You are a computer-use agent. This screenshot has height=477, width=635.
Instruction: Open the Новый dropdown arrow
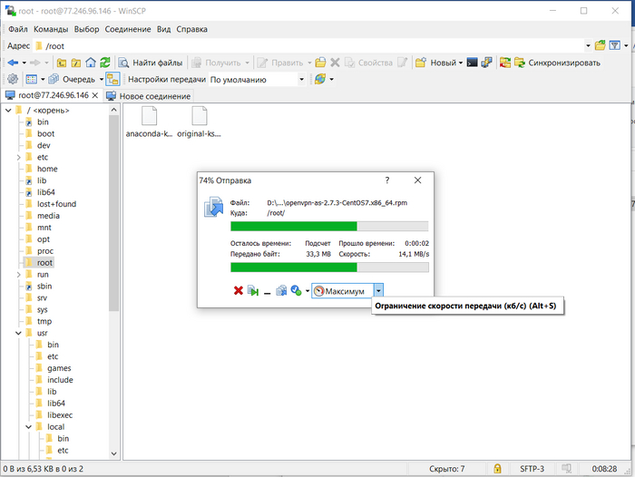click(461, 63)
